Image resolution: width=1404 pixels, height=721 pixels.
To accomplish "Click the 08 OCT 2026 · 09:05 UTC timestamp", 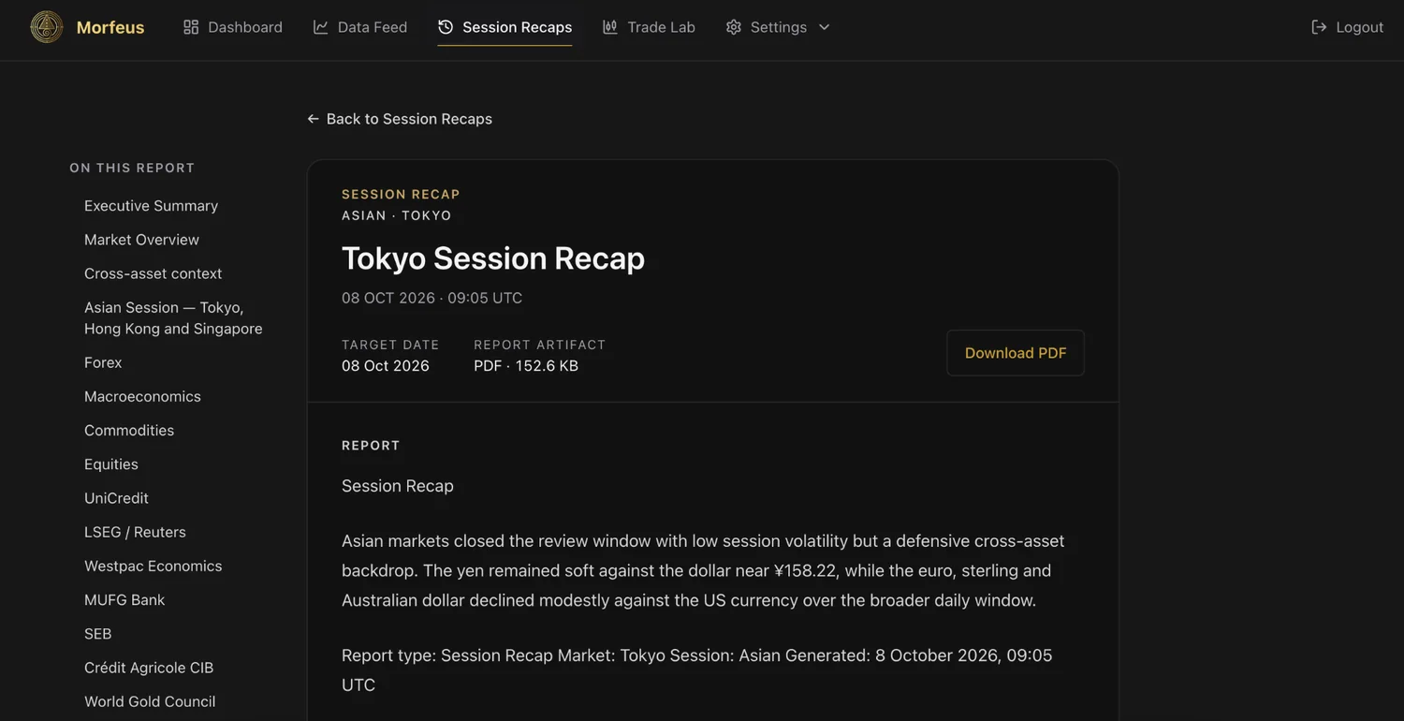I will click(432, 298).
